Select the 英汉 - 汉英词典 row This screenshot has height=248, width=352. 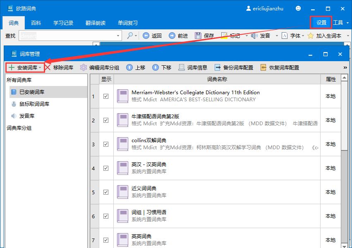216,168
